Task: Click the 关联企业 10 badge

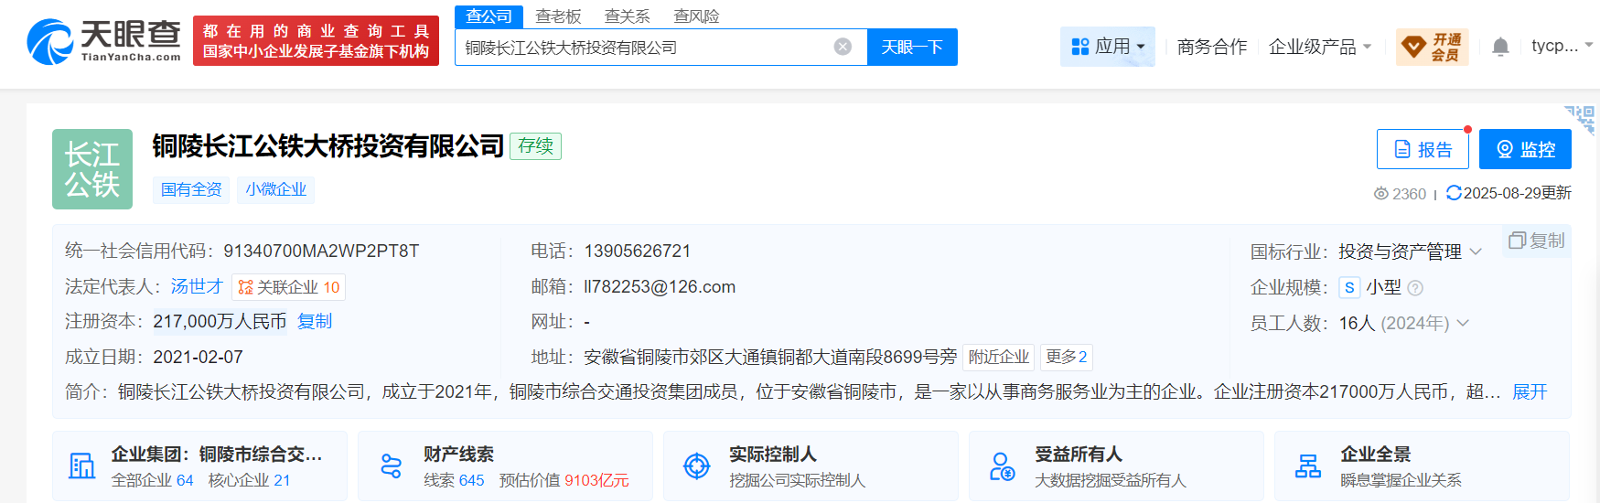Action: pyautogui.click(x=288, y=287)
